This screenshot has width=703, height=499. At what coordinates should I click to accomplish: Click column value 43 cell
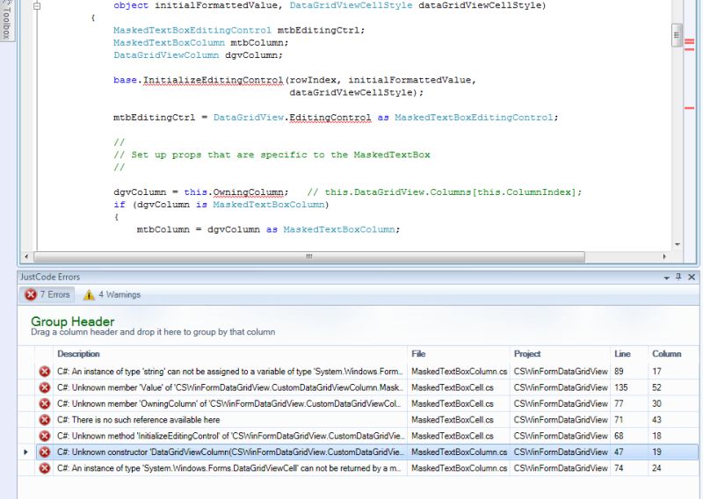coord(673,420)
